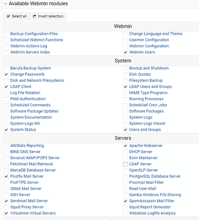Tick the LDAP Server checkbox
The width and height of the screenshot is (199, 220).
pyautogui.click(x=125, y=164)
